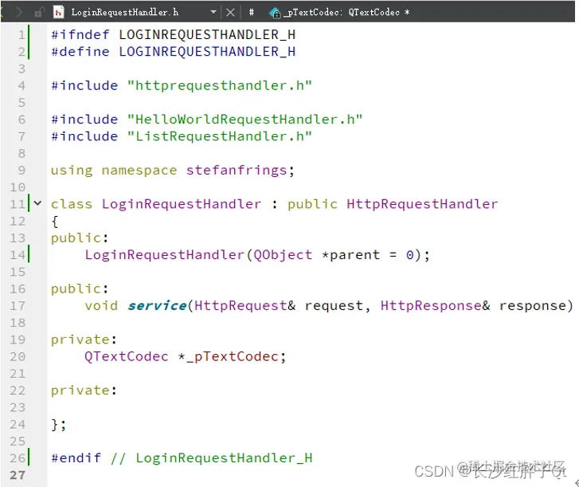Viewport: 579px width, 487px height.
Task: Click the closing }; on line 24
Action: pos(58,425)
